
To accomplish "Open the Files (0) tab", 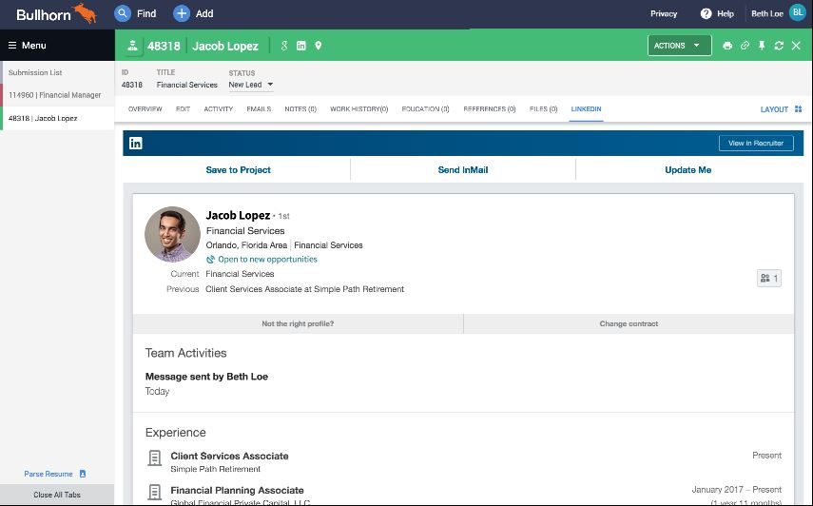I will tap(543, 108).
